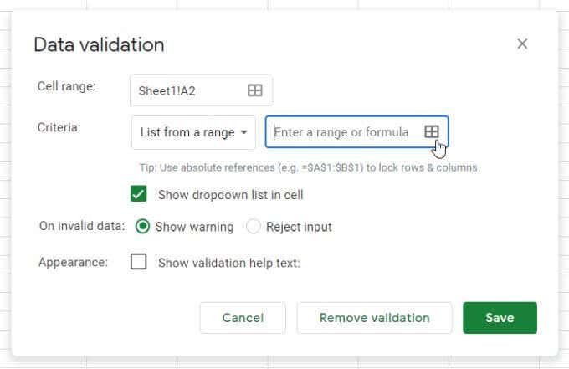Viewport: 569px width, 369px height.
Task: Open the select data range grid icon for Criteria
Action: click(x=432, y=132)
